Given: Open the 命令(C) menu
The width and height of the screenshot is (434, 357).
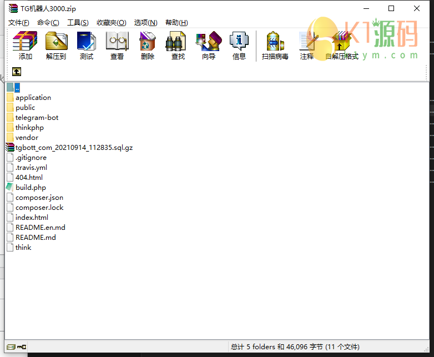Looking at the screenshot, I should (48, 22).
